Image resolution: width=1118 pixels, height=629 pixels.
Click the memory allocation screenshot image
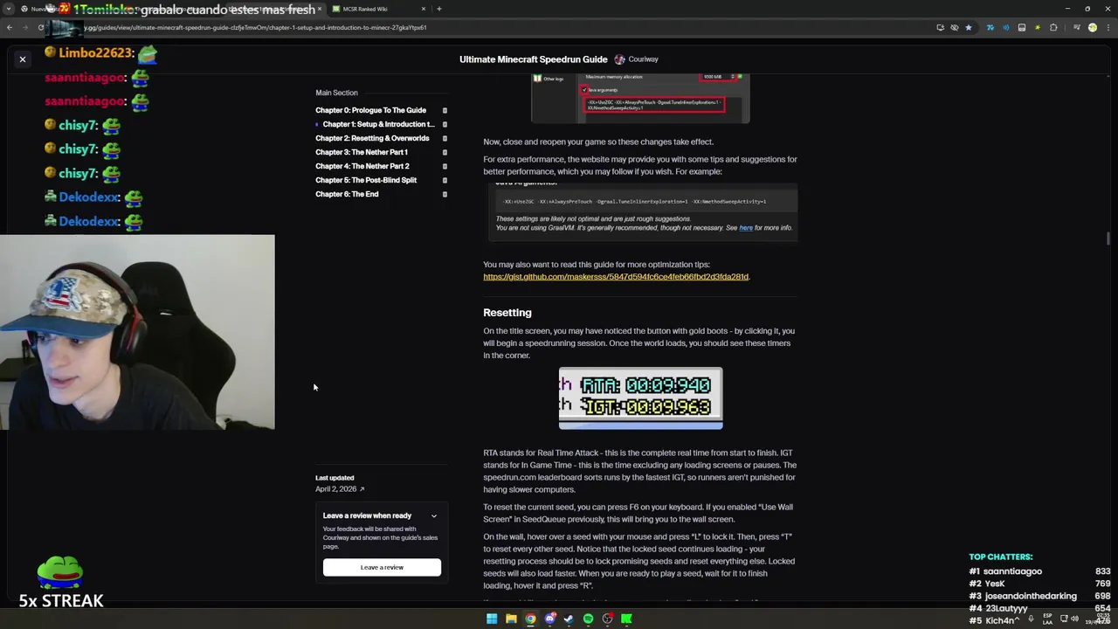click(x=640, y=99)
